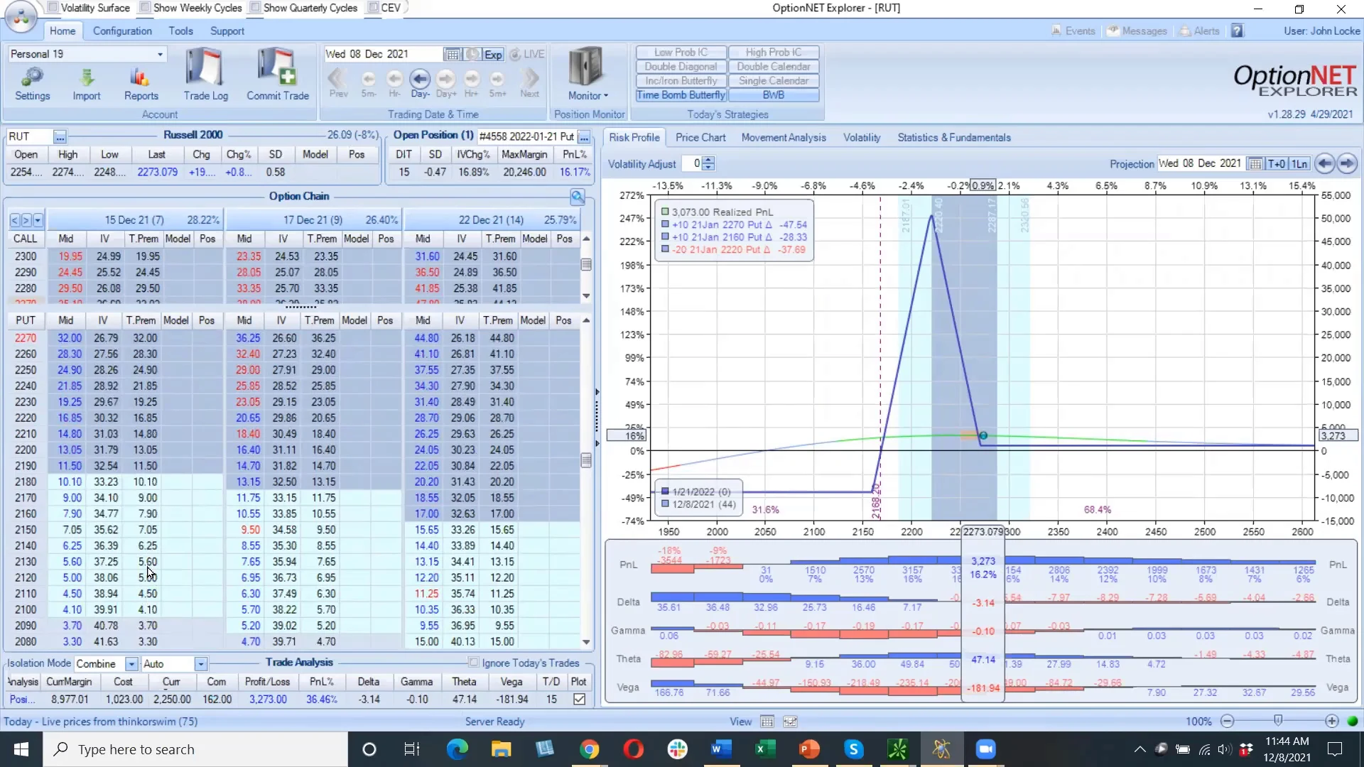Click the zoom in plus button
Viewport: 1364px width, 767px height.
(1332, 722)
